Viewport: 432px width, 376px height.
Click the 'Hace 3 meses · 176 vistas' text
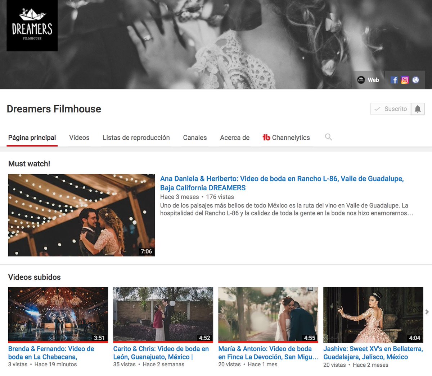pos(197,197)
